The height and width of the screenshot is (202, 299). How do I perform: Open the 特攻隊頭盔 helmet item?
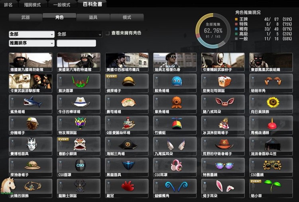coord(79,125)
